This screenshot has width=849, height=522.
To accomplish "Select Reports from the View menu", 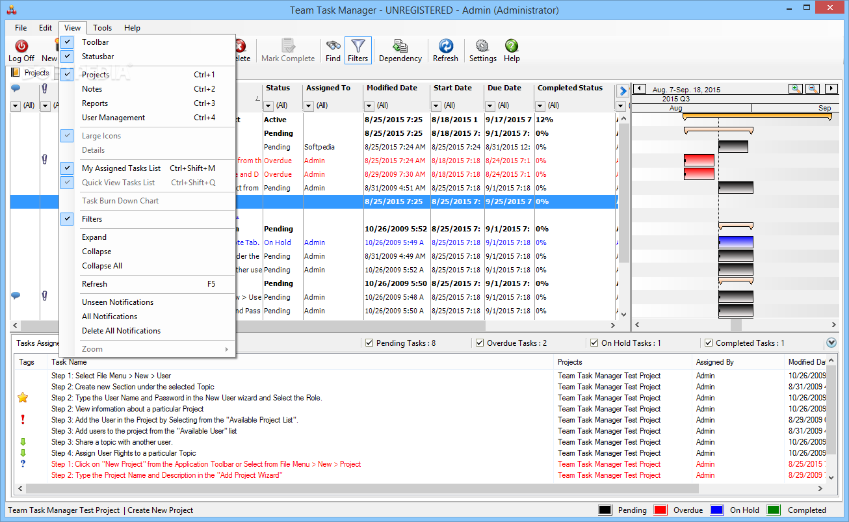I will coord(147,103).
